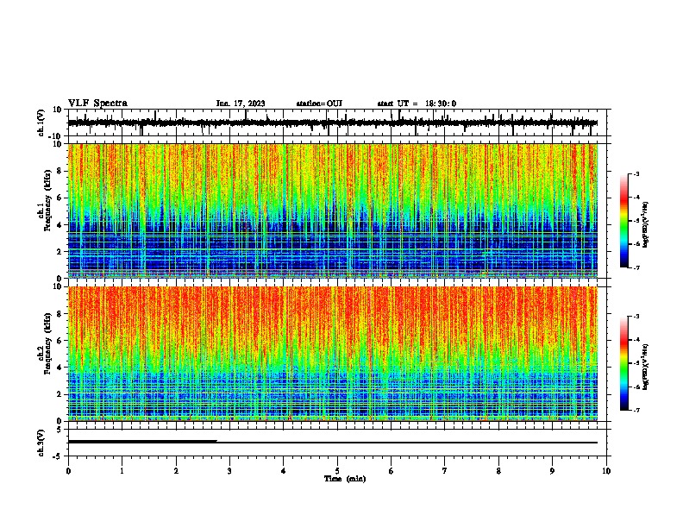Image resolution: width=683 pixels, height=528 pixels.
Task: Click the date "17, 2023" in header
Action: [247, 104]
